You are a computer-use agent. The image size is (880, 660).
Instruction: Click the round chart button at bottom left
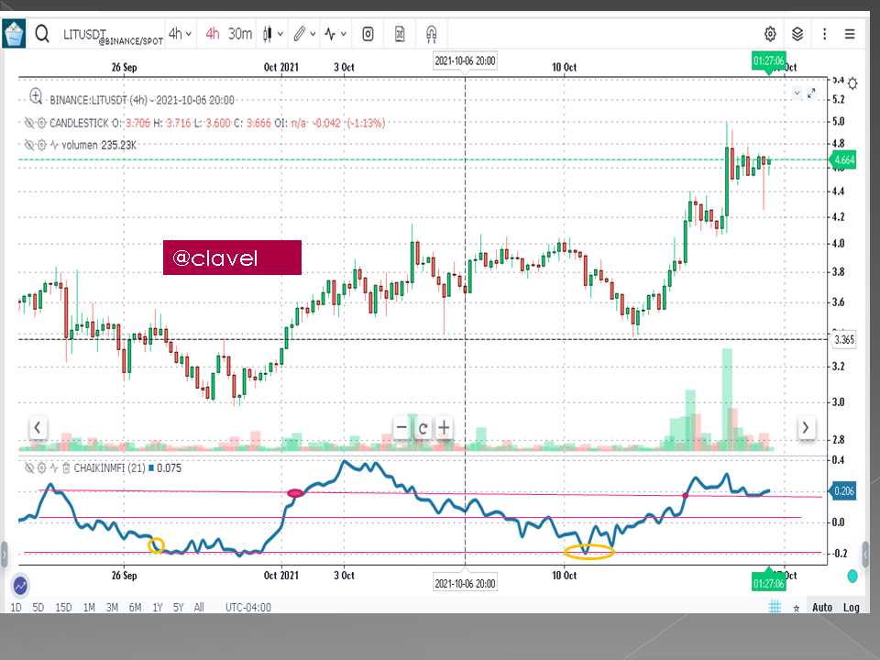click(21, 586)
